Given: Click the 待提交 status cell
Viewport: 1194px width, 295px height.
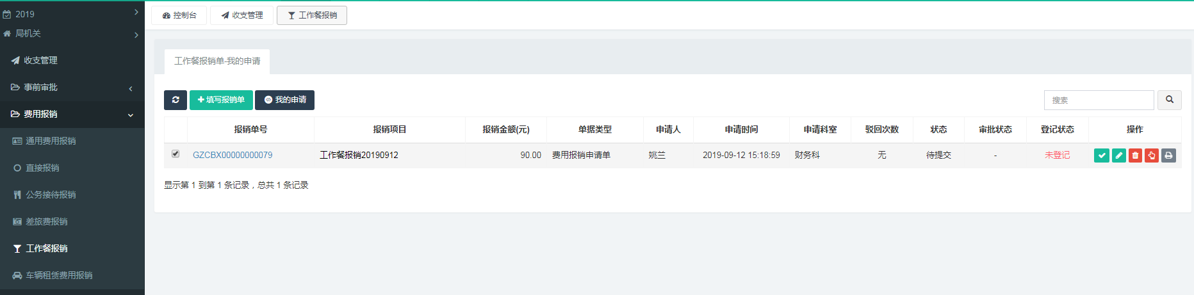Looking at the screenshot, I should tap(938, 155).
